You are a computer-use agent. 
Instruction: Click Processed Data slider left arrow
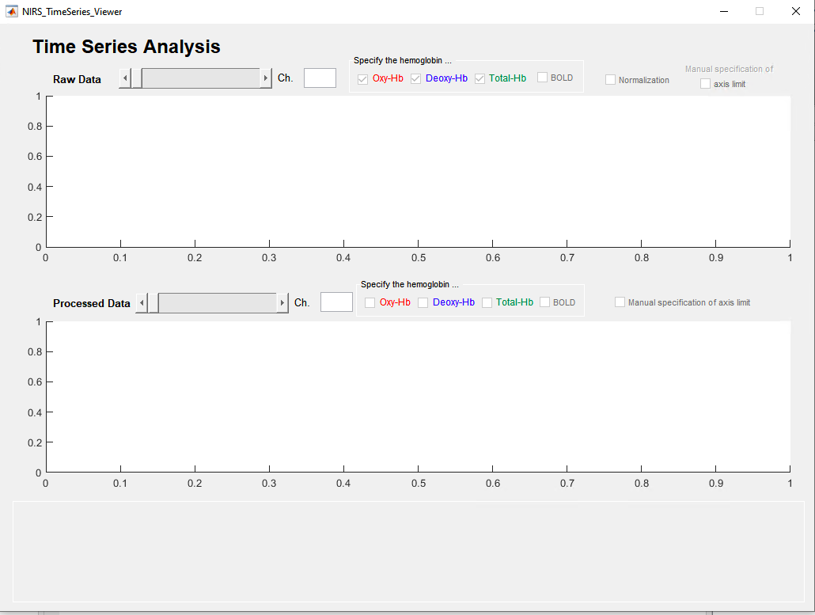[142, 303]
